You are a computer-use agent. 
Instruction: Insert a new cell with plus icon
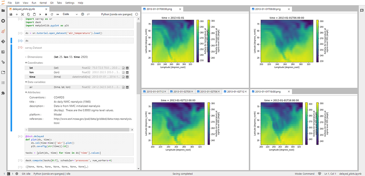click(17, 14)
